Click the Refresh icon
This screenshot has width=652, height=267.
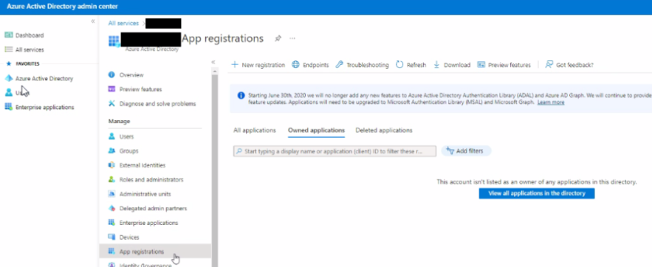399,65
